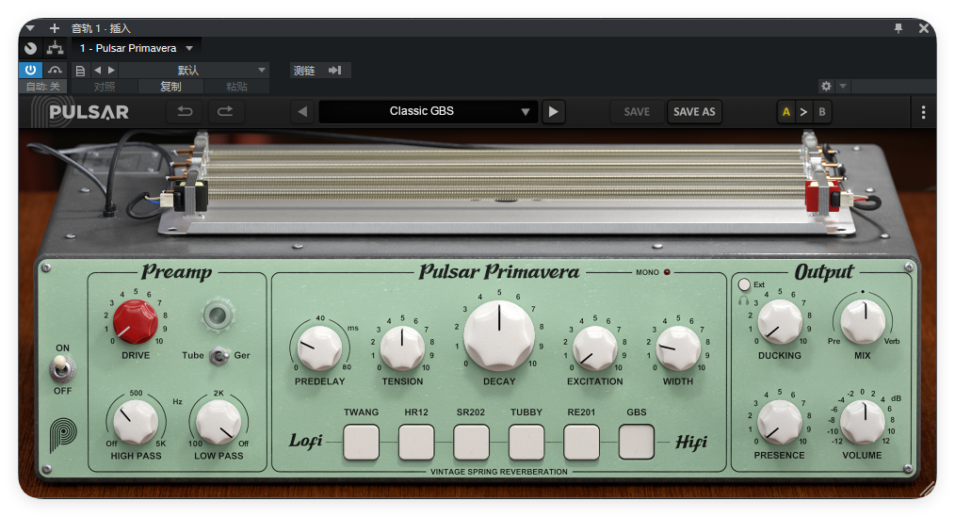Select the SR202 spring type

tap(472, 442)
